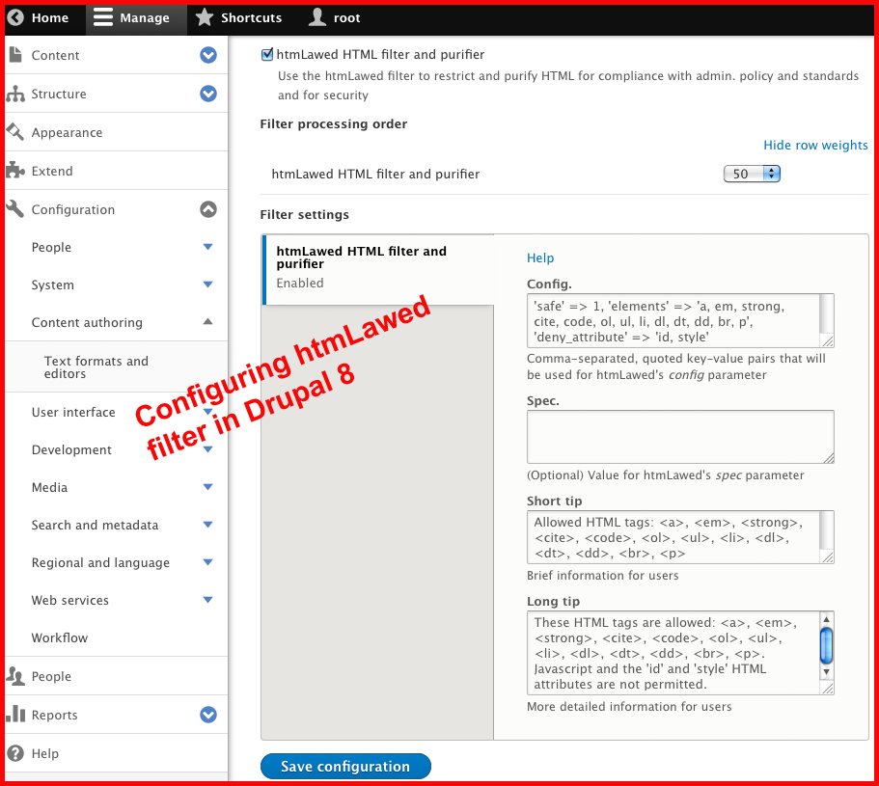Viewport: 879px width, 786px height.
Task: Click the People users icon at the sidebar bottom
Action: [15, 676]
